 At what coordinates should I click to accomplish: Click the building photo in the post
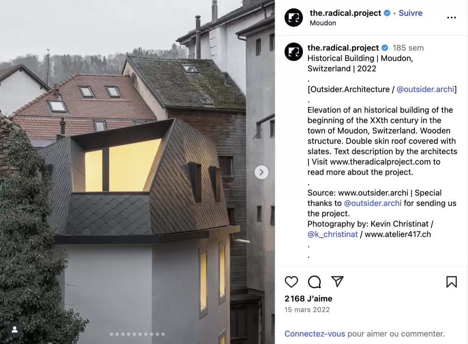click(x=137, y=172)
